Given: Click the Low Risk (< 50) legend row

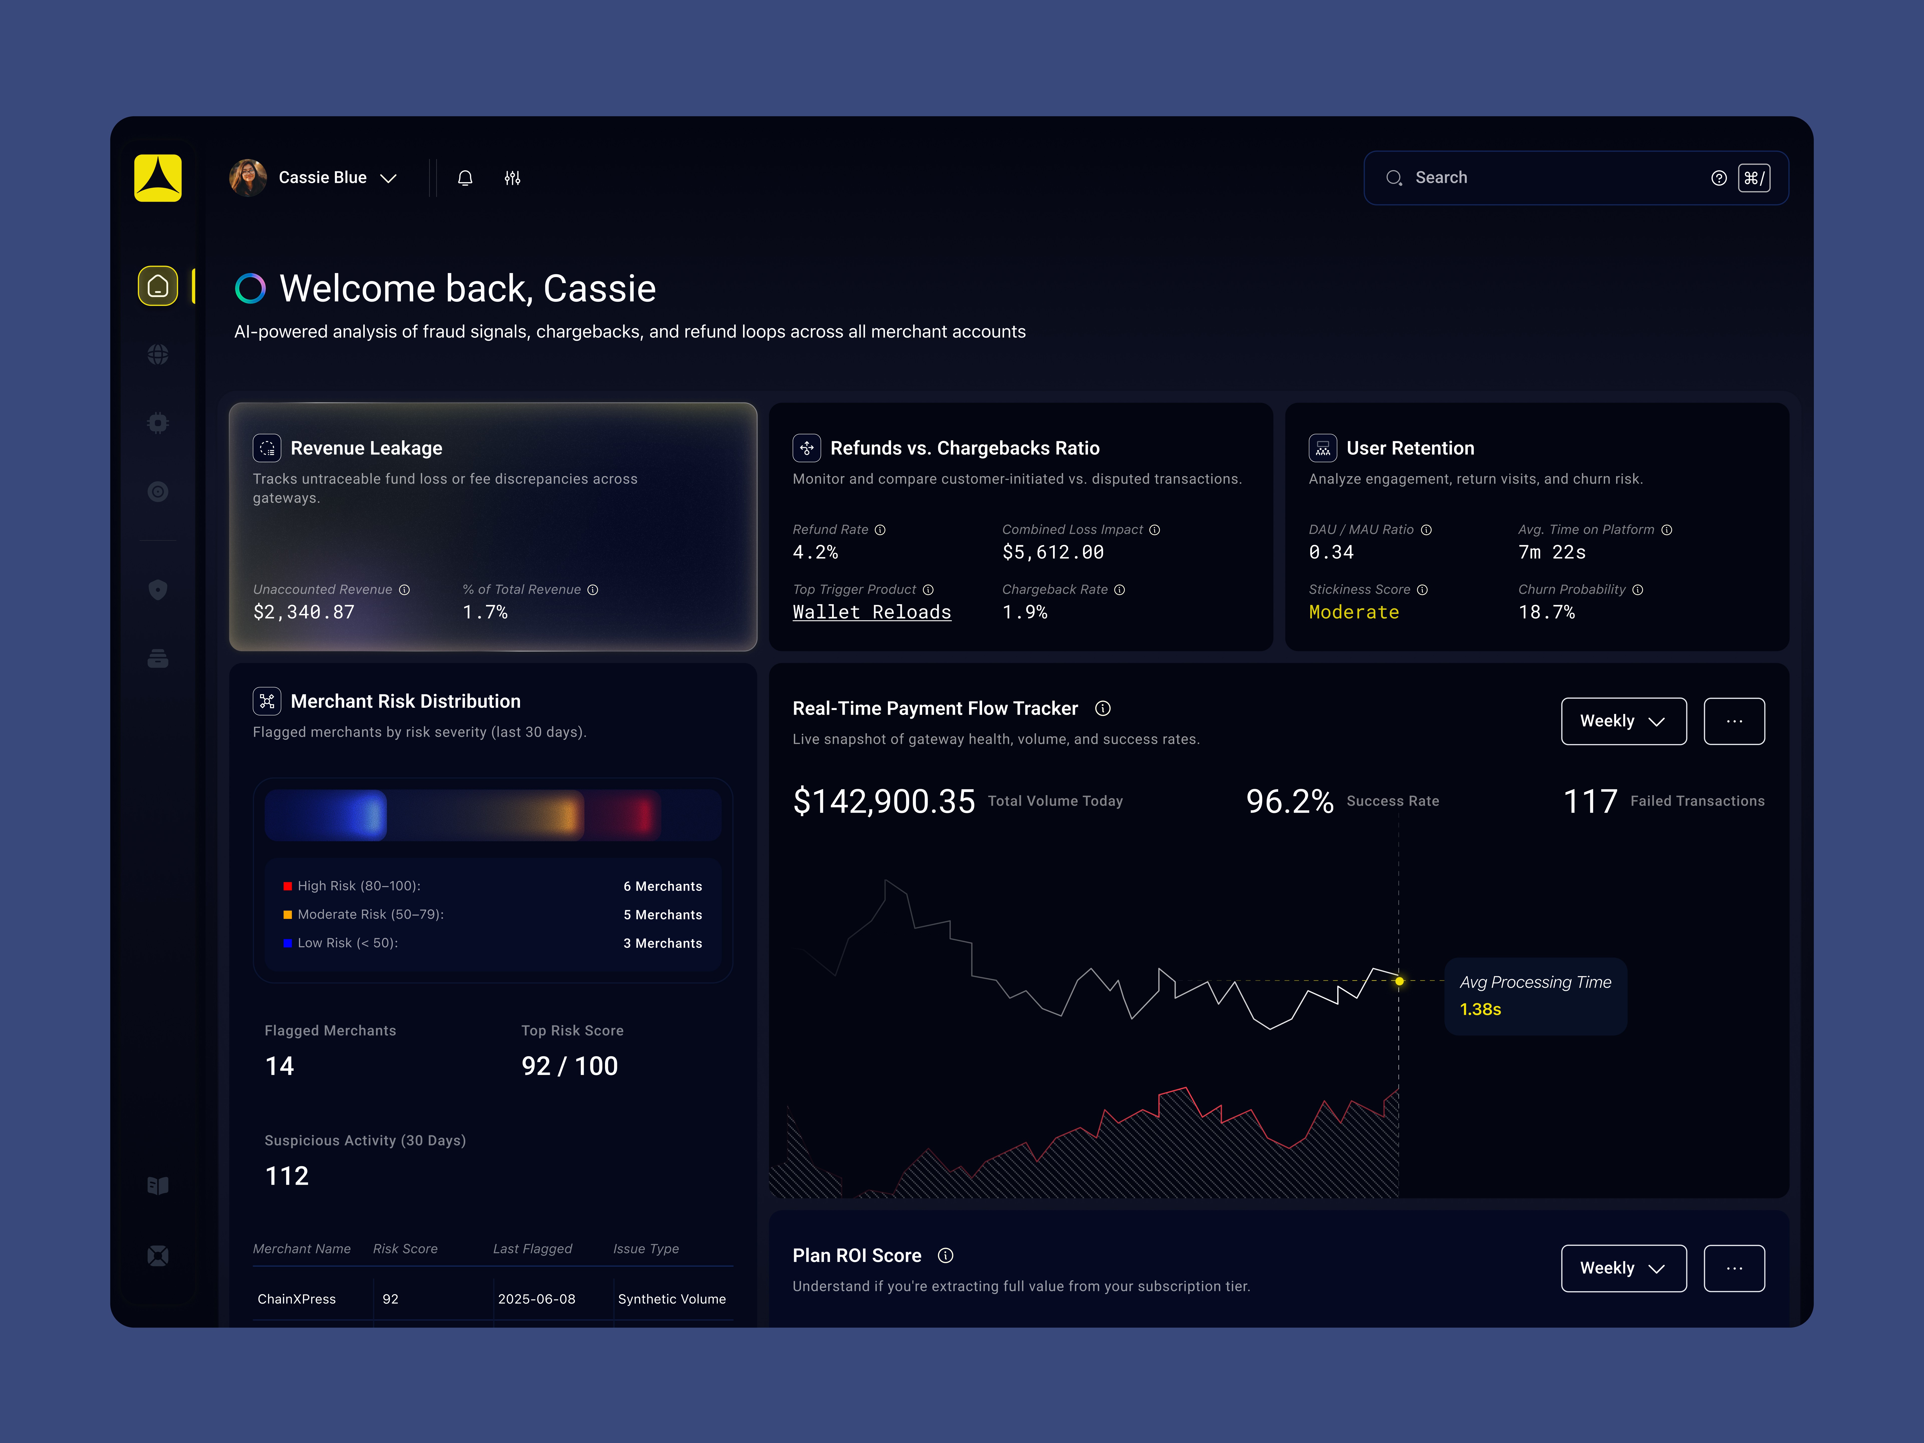Looking at the screenshot, I should (x=492, y=943).
